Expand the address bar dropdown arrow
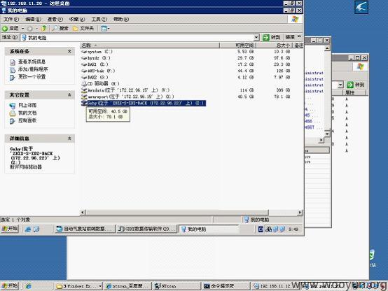 pos(256,37)
